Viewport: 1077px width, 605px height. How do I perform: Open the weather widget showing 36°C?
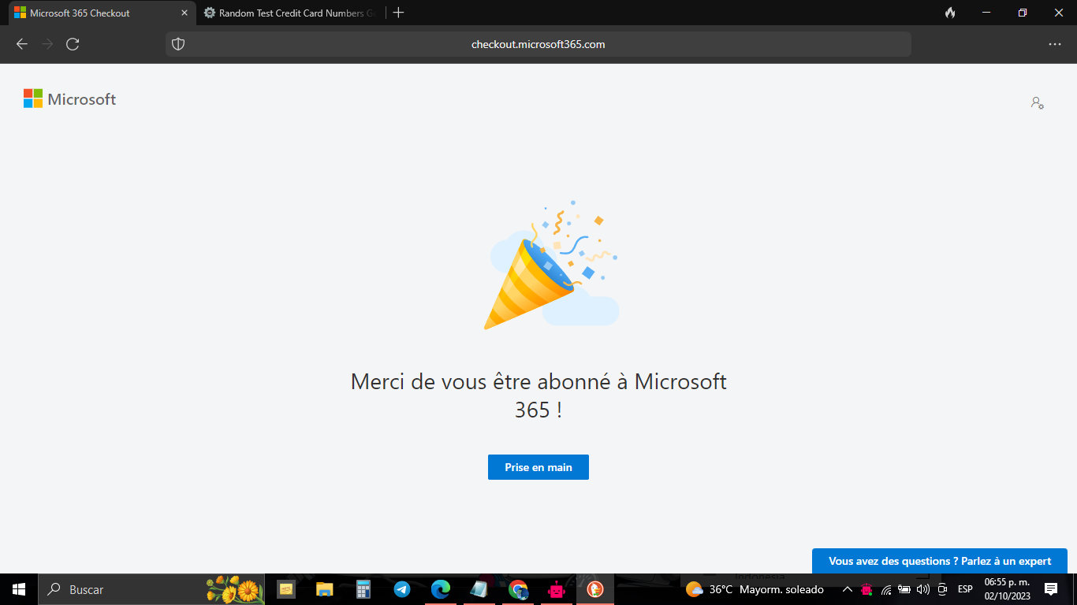click(x=755, y=589)
